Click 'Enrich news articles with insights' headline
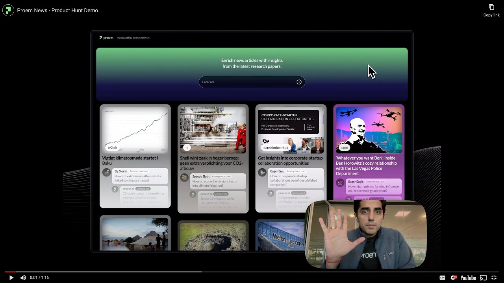The image size is (504, 283). tap(252, 63)
